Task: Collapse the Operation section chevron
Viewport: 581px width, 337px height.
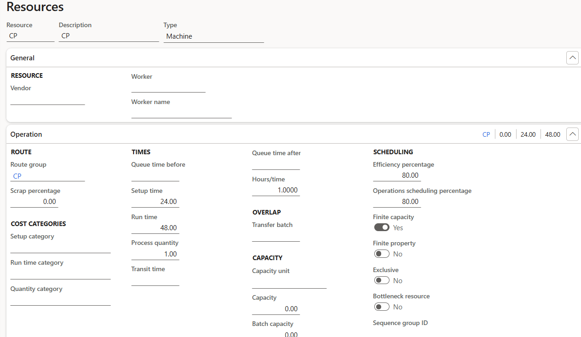Action: point(572,134)
